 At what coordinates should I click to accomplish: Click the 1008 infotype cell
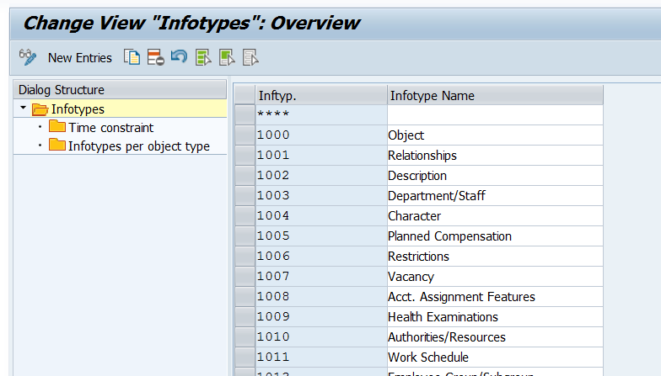[x=322, y=296]
